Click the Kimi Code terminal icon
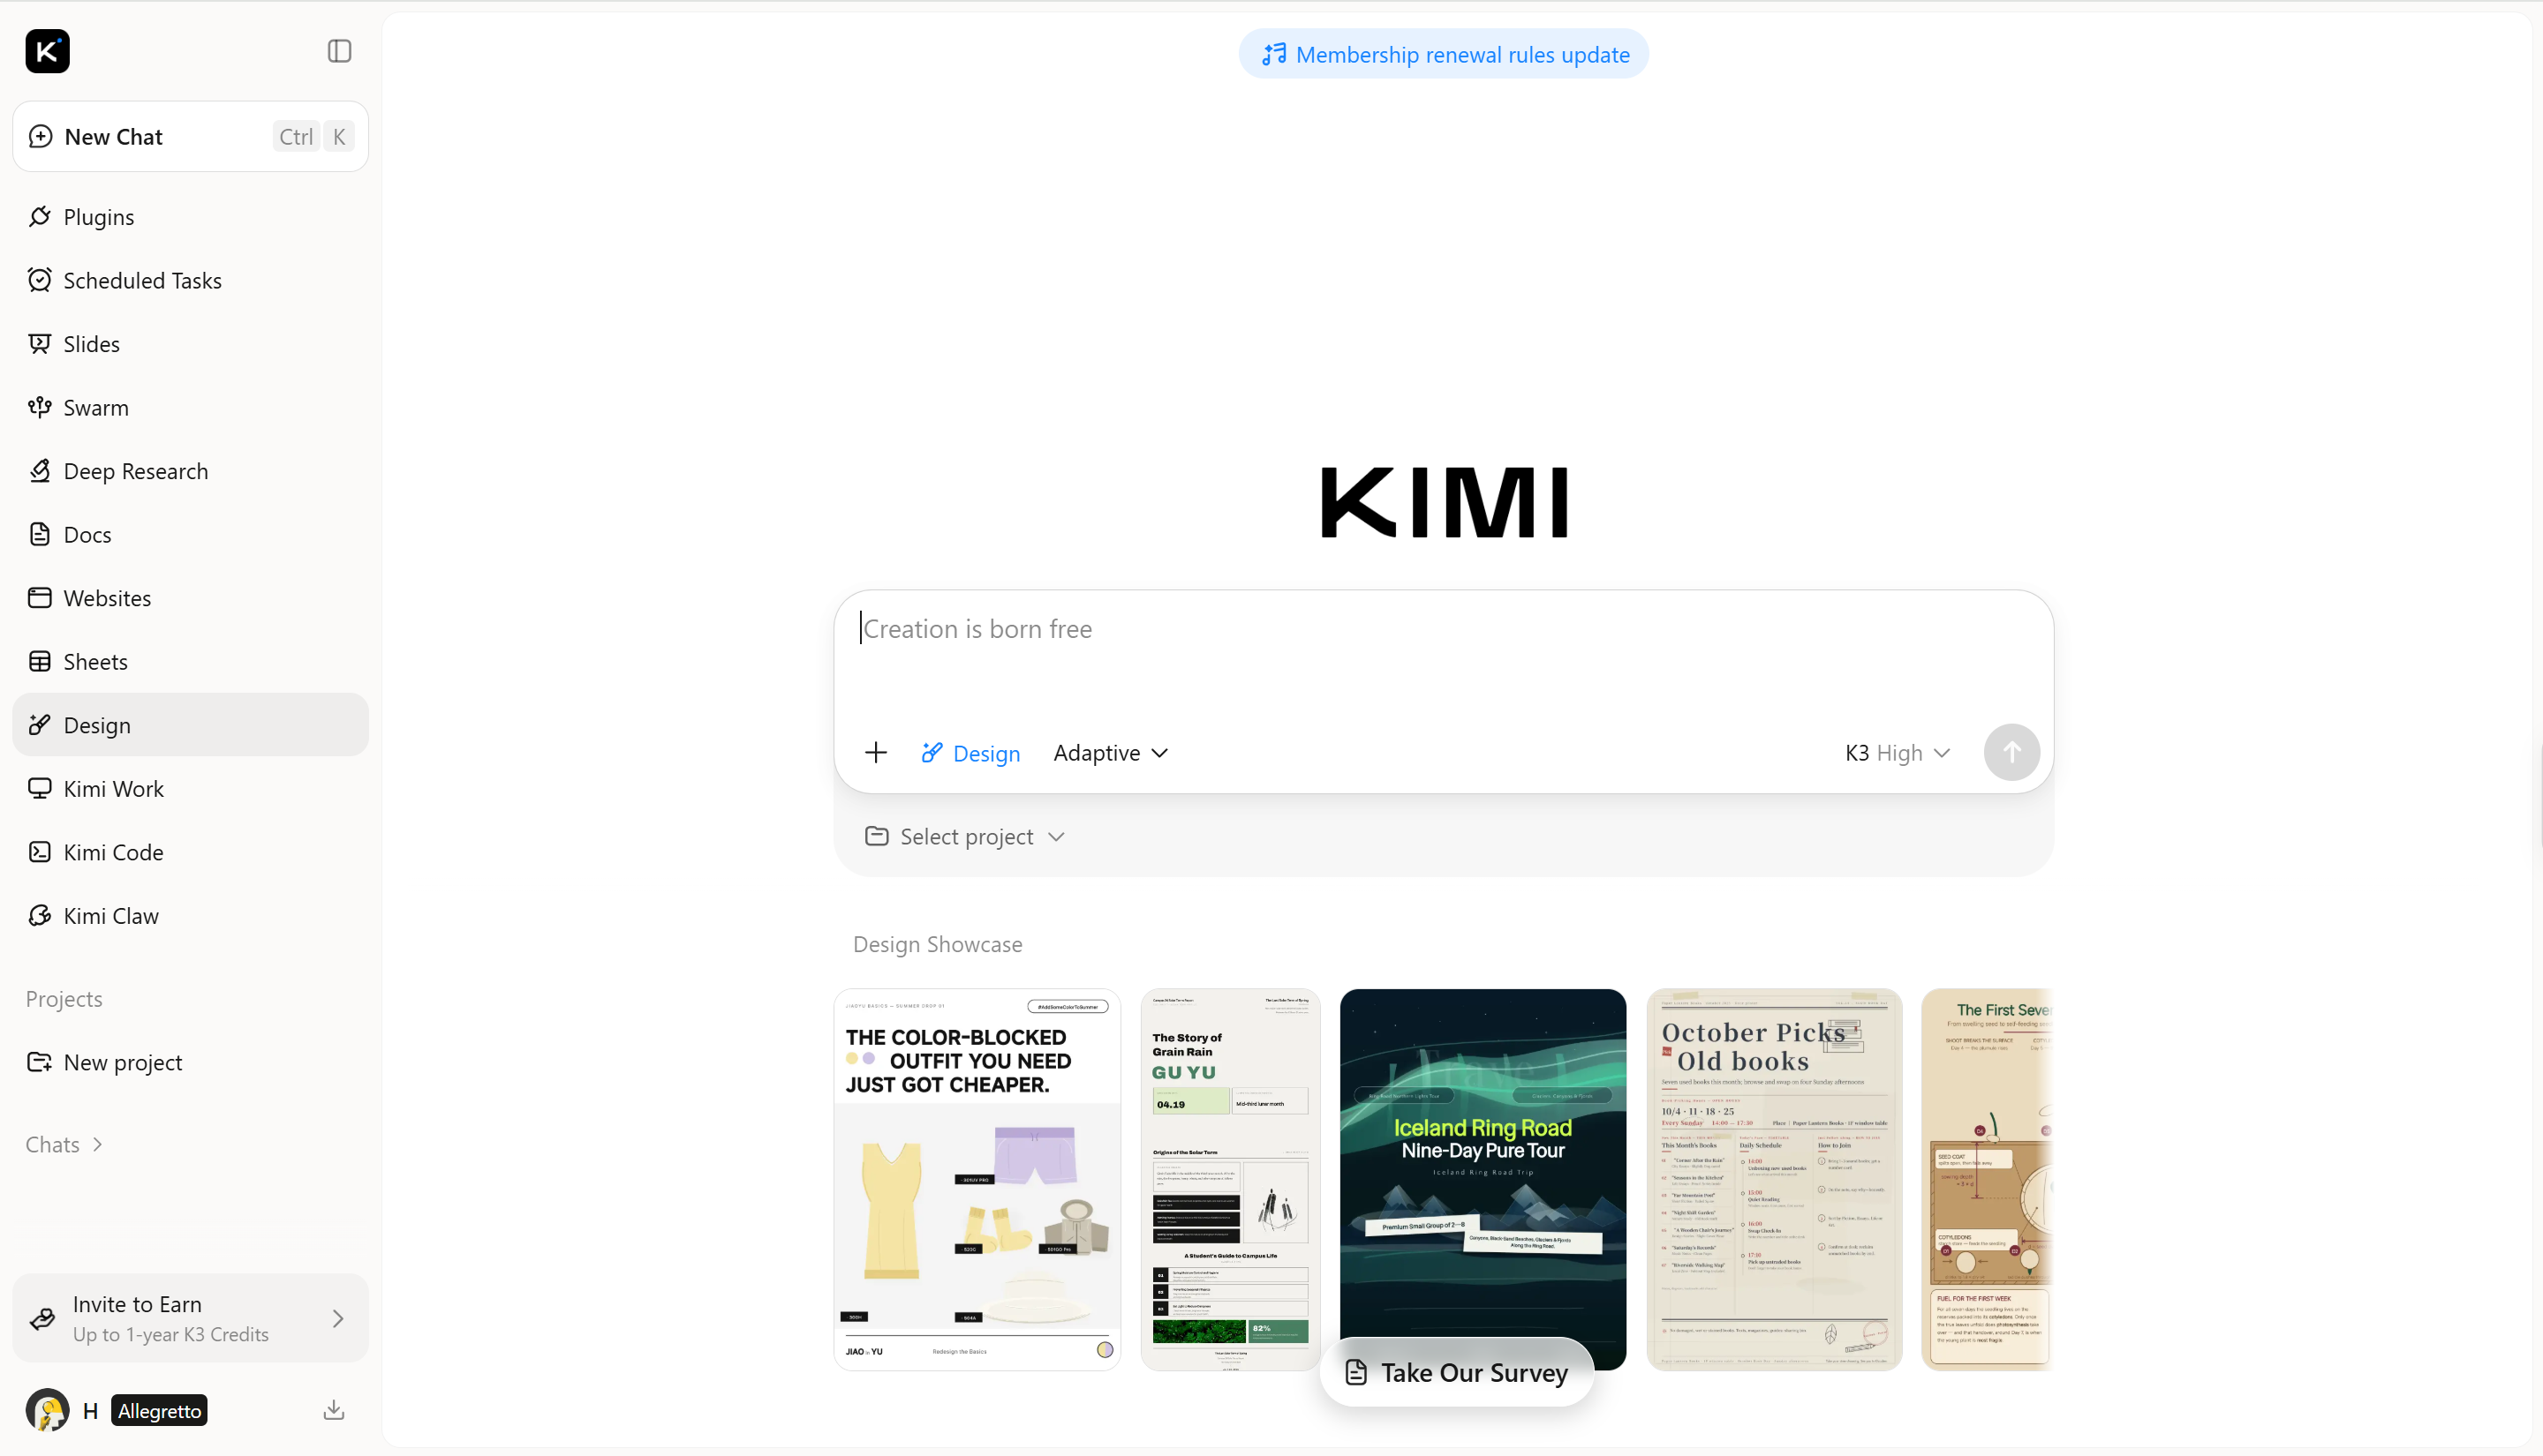This screenshot has width=2543, height=1456. [40, 852]
